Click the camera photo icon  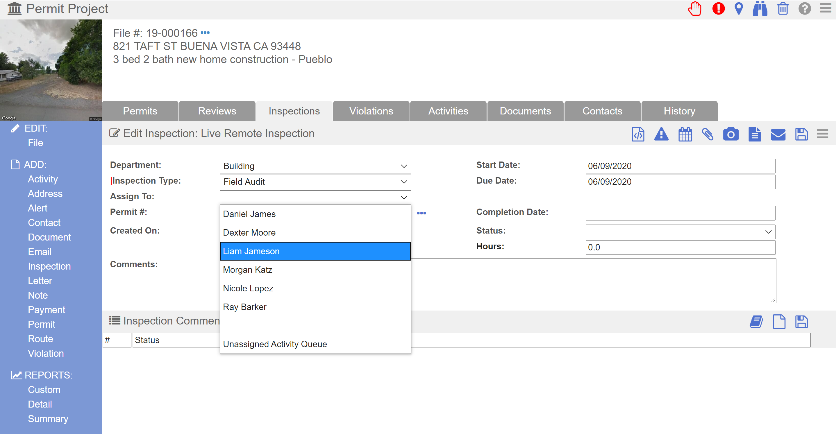[x=730, y=134]
